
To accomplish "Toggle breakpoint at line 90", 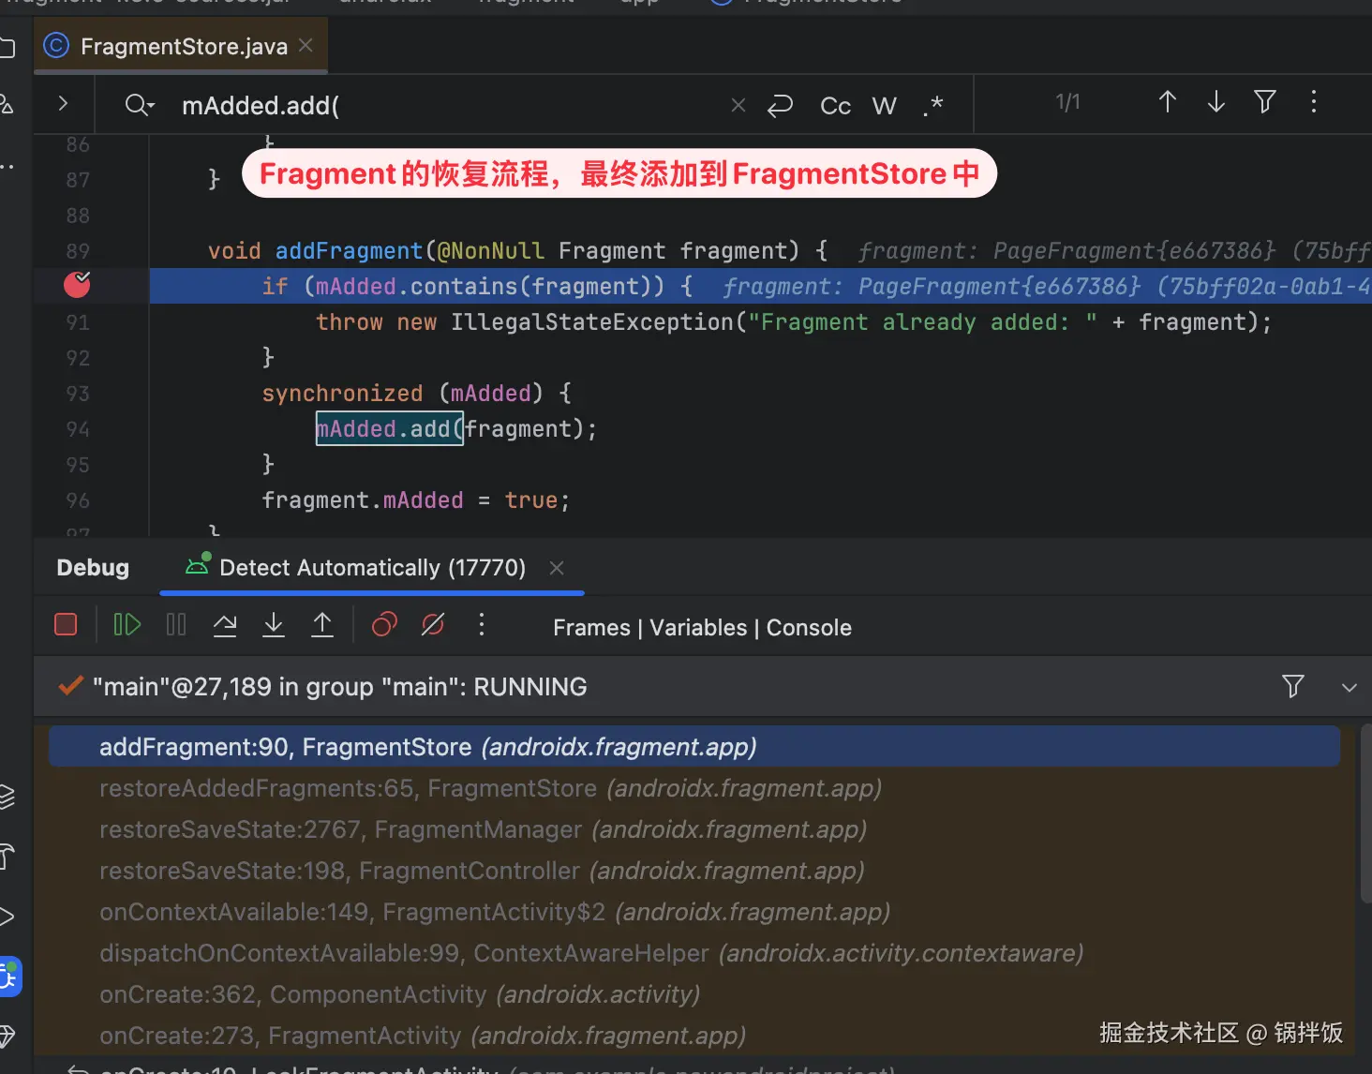I will tap(77, 284).
